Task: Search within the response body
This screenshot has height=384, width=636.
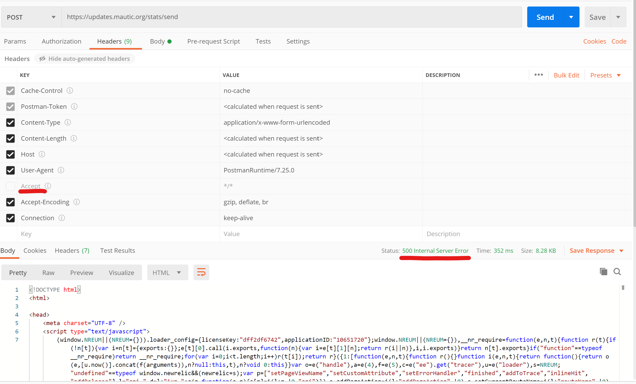Action: click(x=617, y=272)
